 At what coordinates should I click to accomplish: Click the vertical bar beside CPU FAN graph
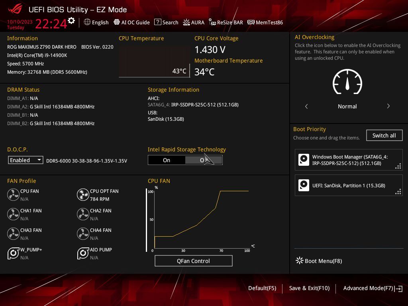[x=147, y=220]
